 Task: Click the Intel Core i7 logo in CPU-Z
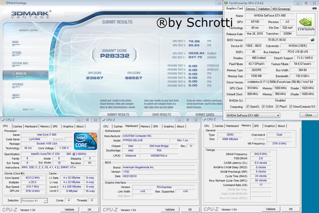tap(85, 141)
